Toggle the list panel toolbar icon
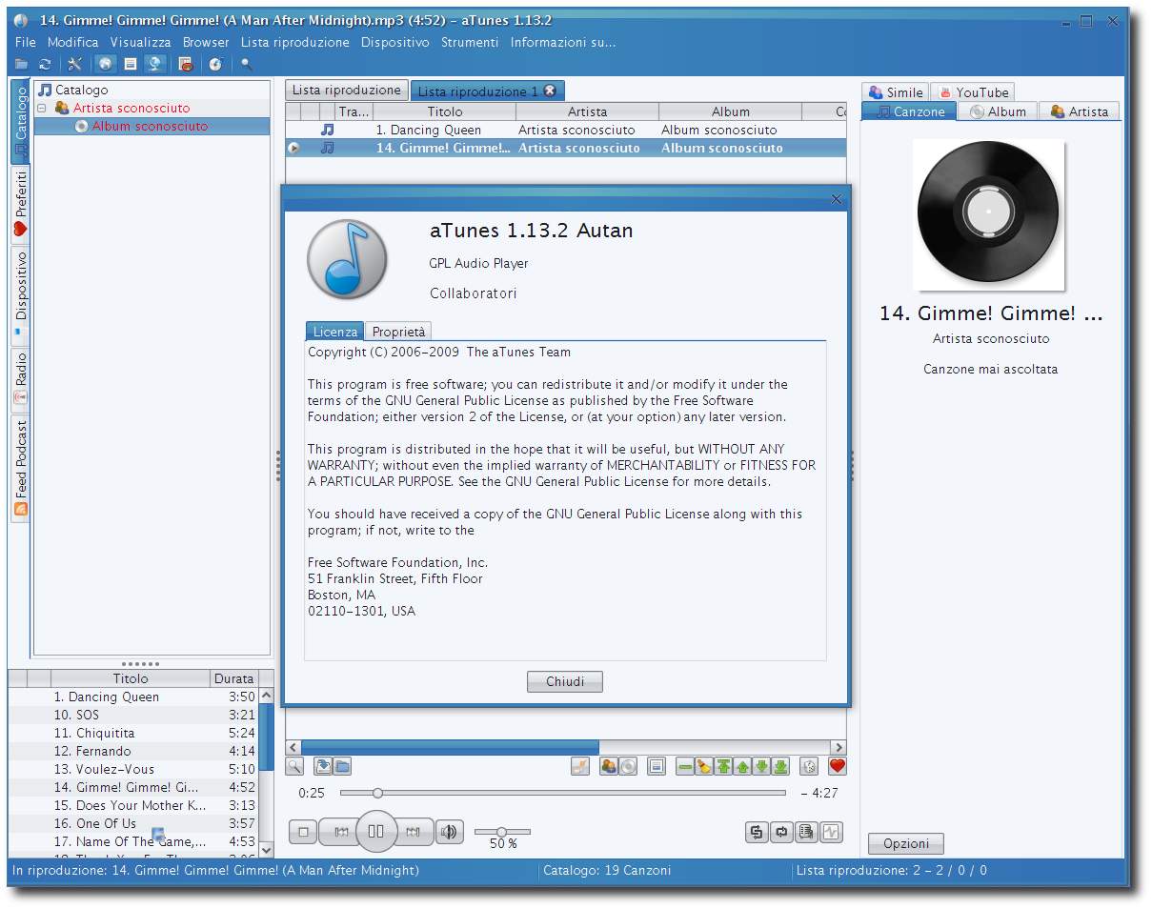 click(131, 64)
